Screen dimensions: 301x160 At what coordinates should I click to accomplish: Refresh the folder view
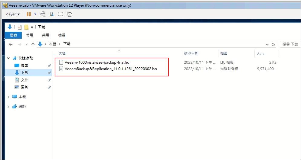273,44
